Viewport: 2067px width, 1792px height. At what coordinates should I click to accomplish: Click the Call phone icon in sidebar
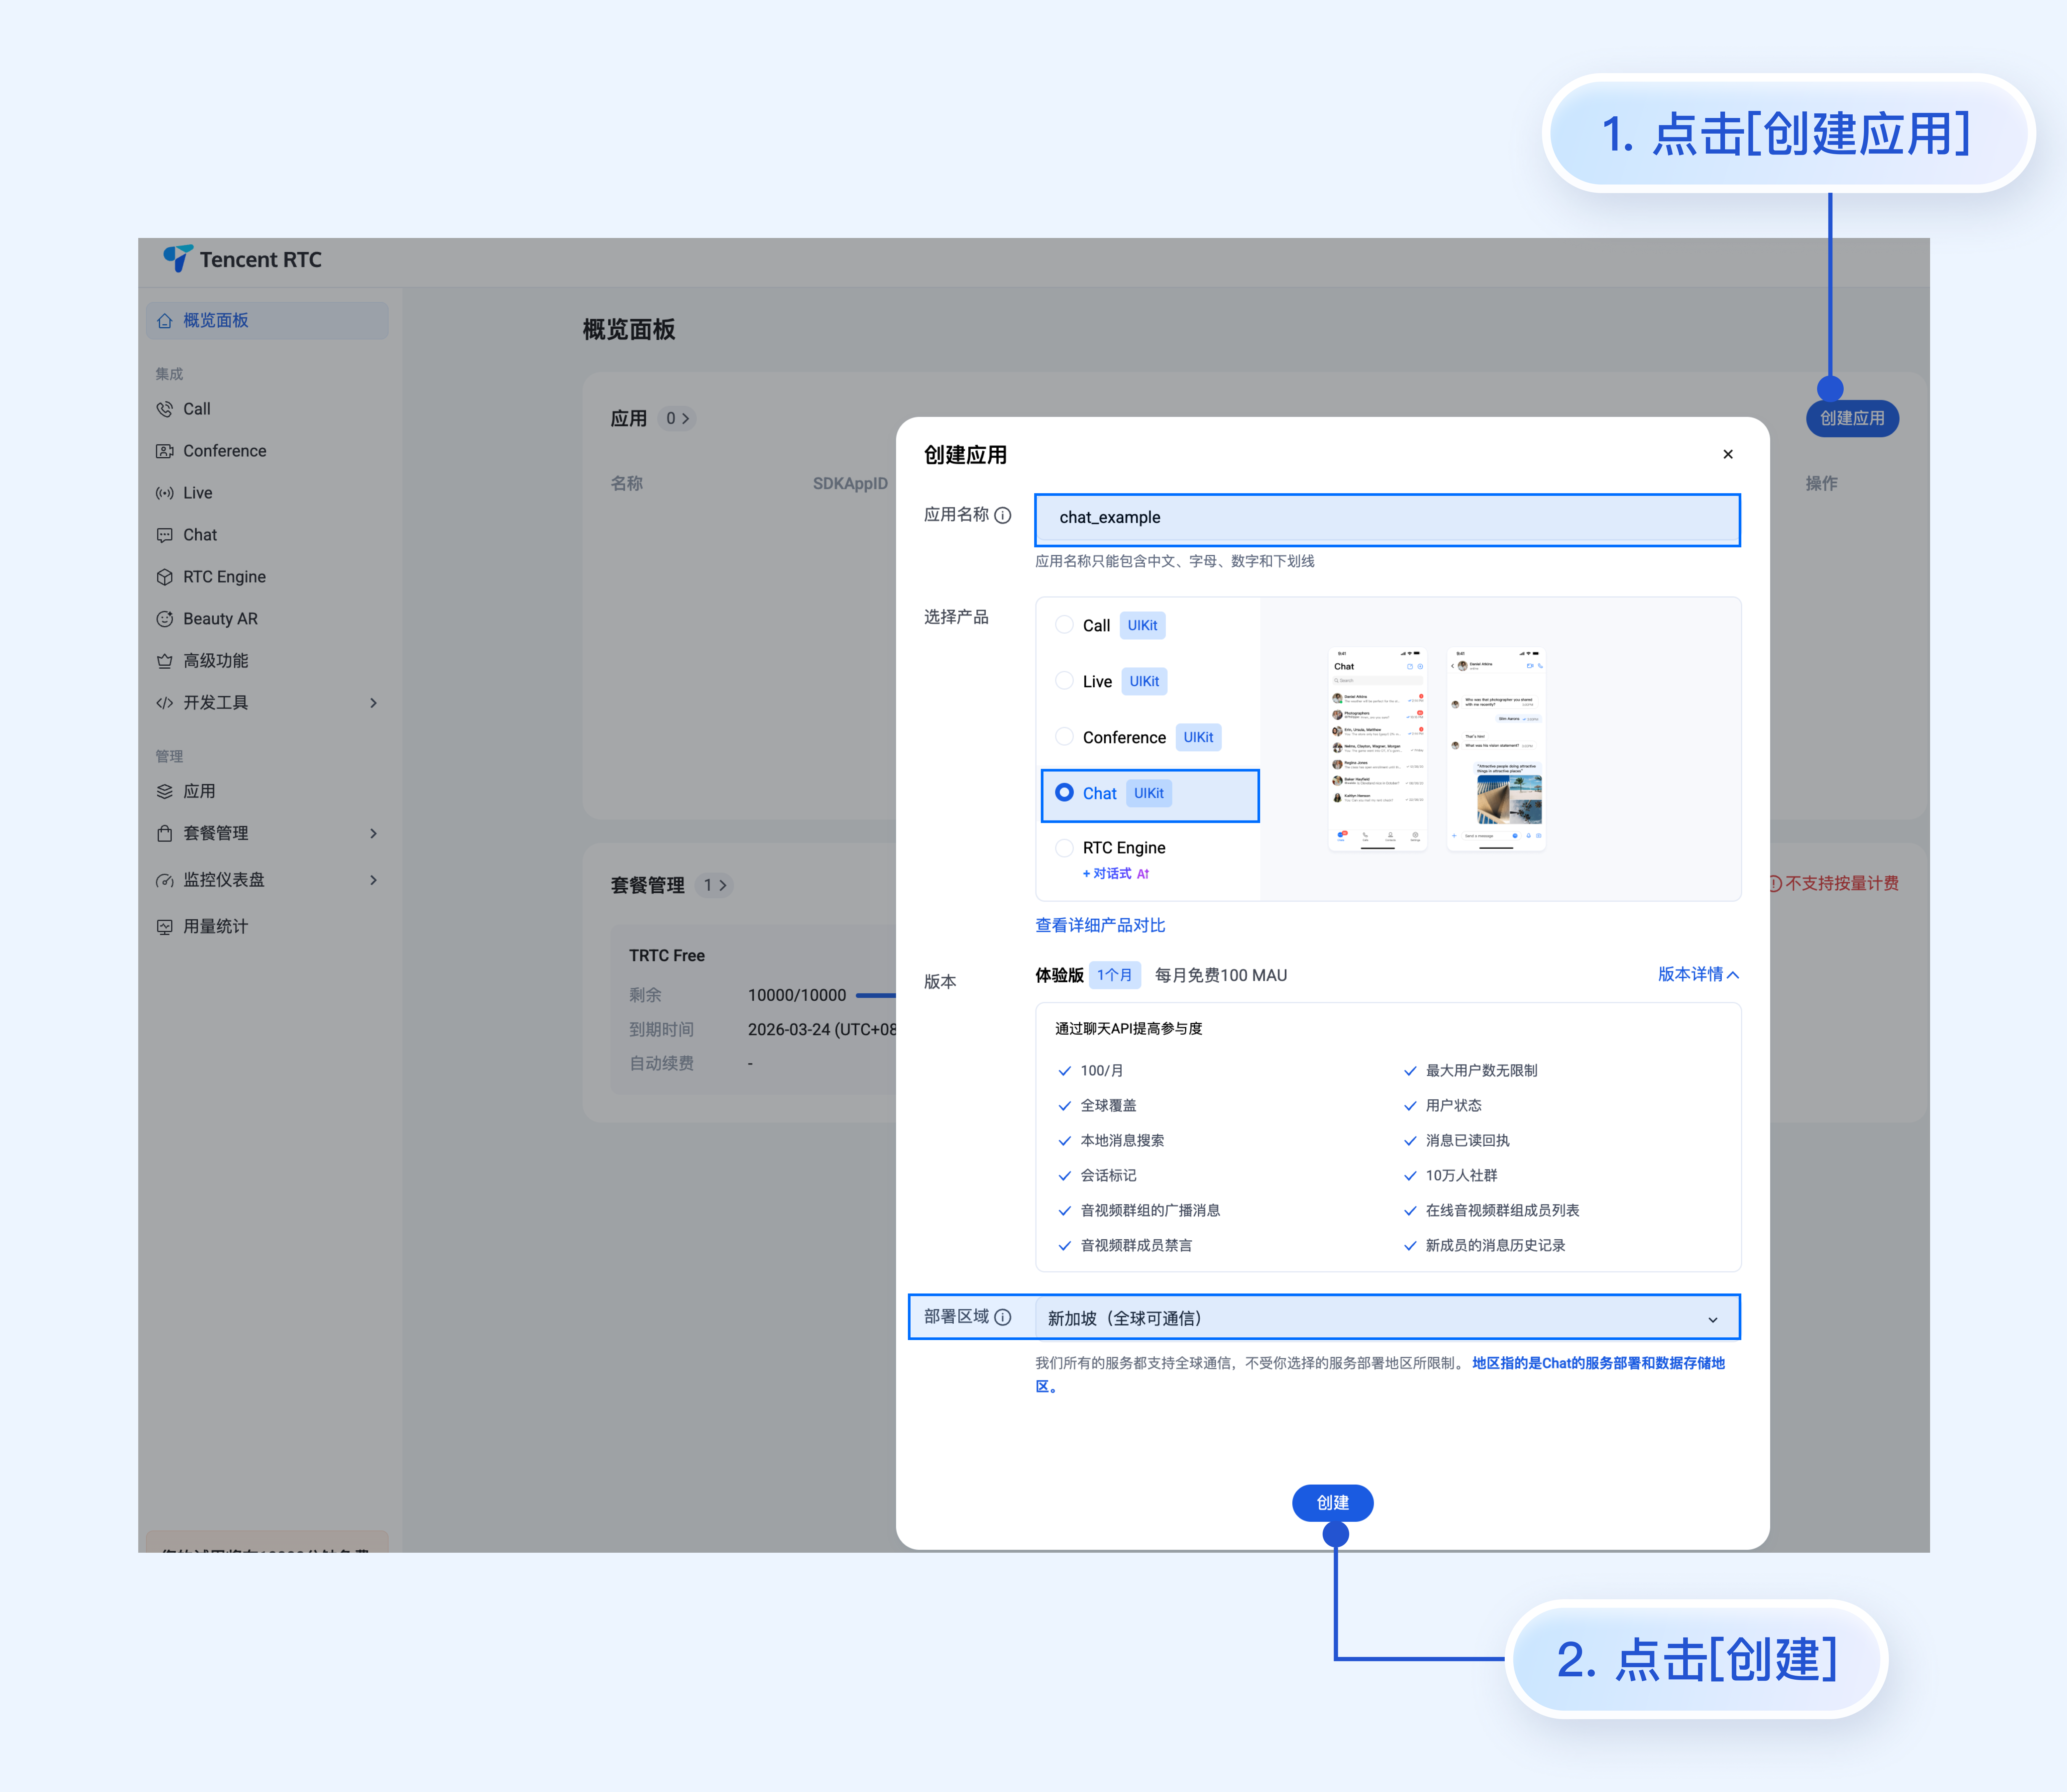165,409
